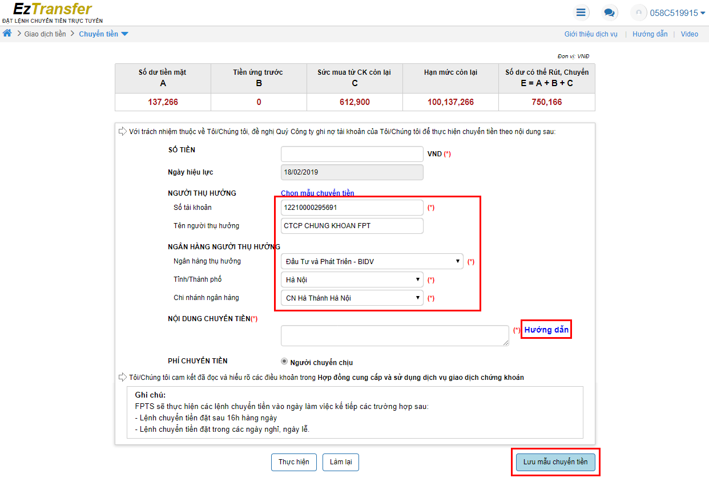Open Chi nhánh ngân hàng dropdown
Viewport: 709px width, 478px height.
coord(352,298)
